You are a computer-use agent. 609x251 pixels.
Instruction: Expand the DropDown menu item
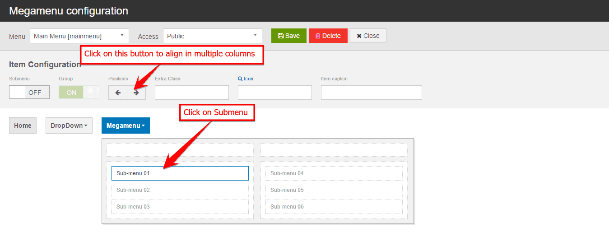pos(69,125)
